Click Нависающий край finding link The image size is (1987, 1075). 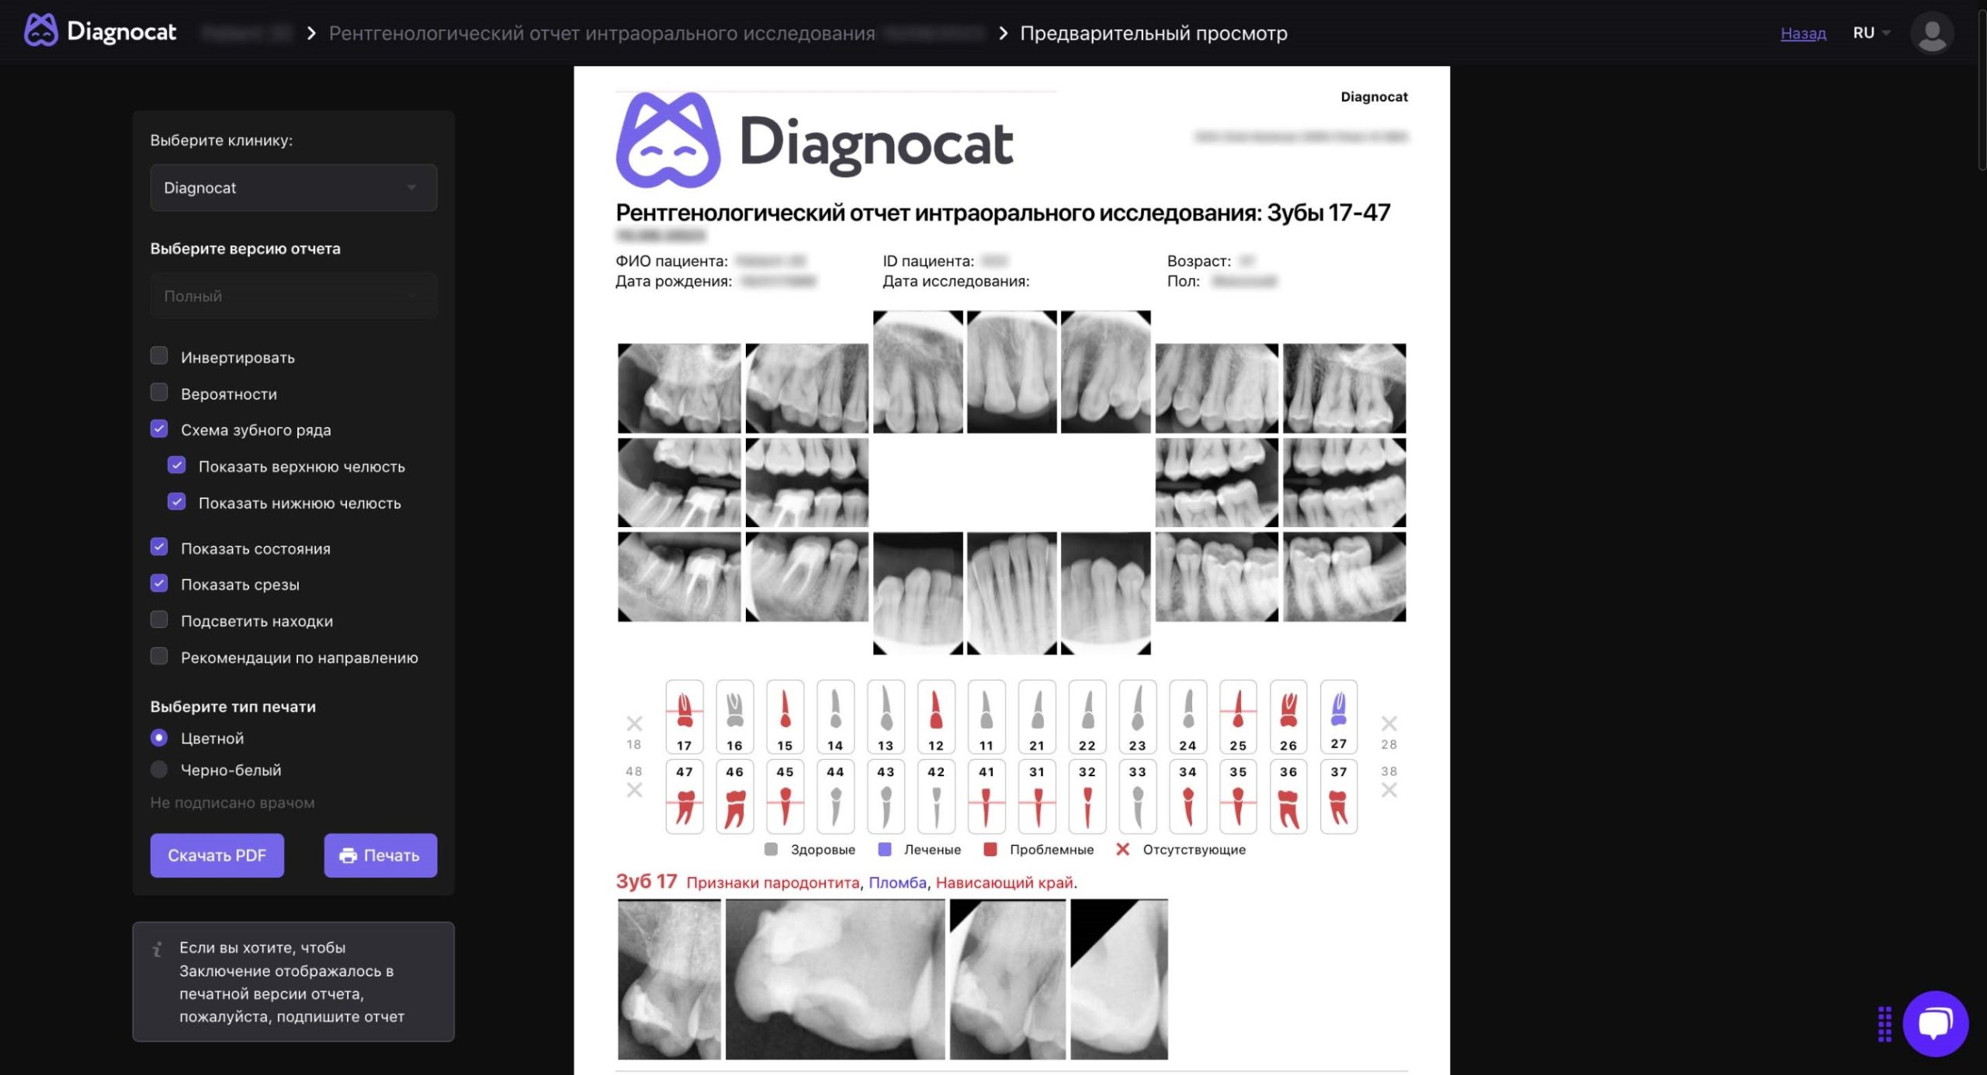tap(1004, 883)
